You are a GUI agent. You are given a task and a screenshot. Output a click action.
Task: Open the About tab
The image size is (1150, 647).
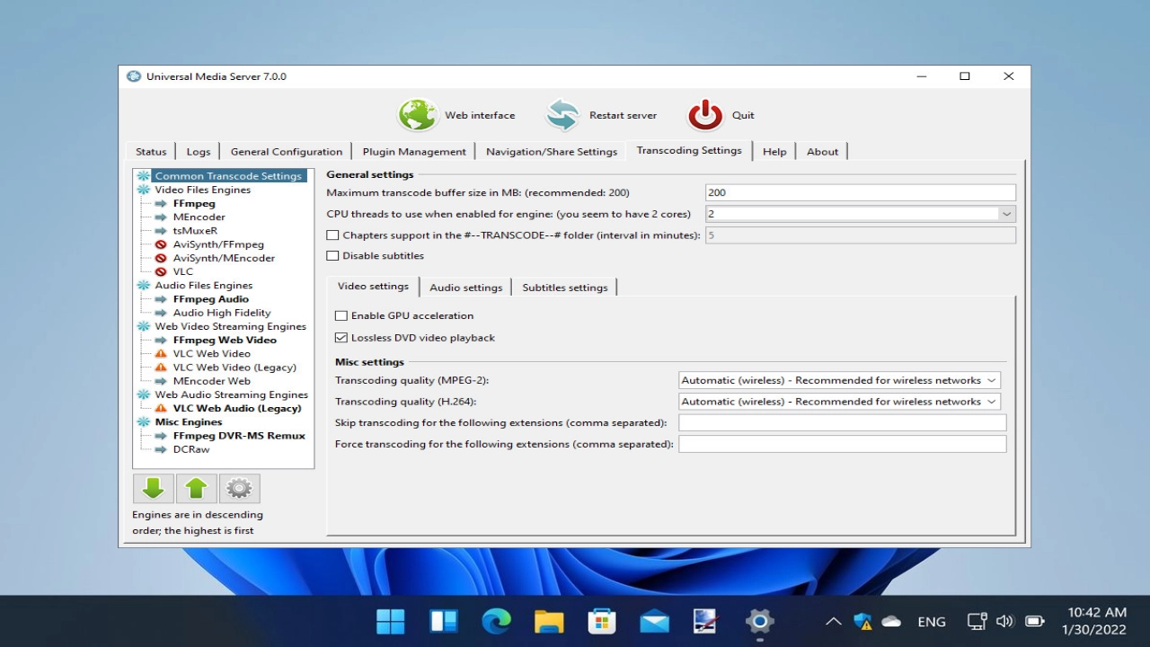(x=822, y=152)
